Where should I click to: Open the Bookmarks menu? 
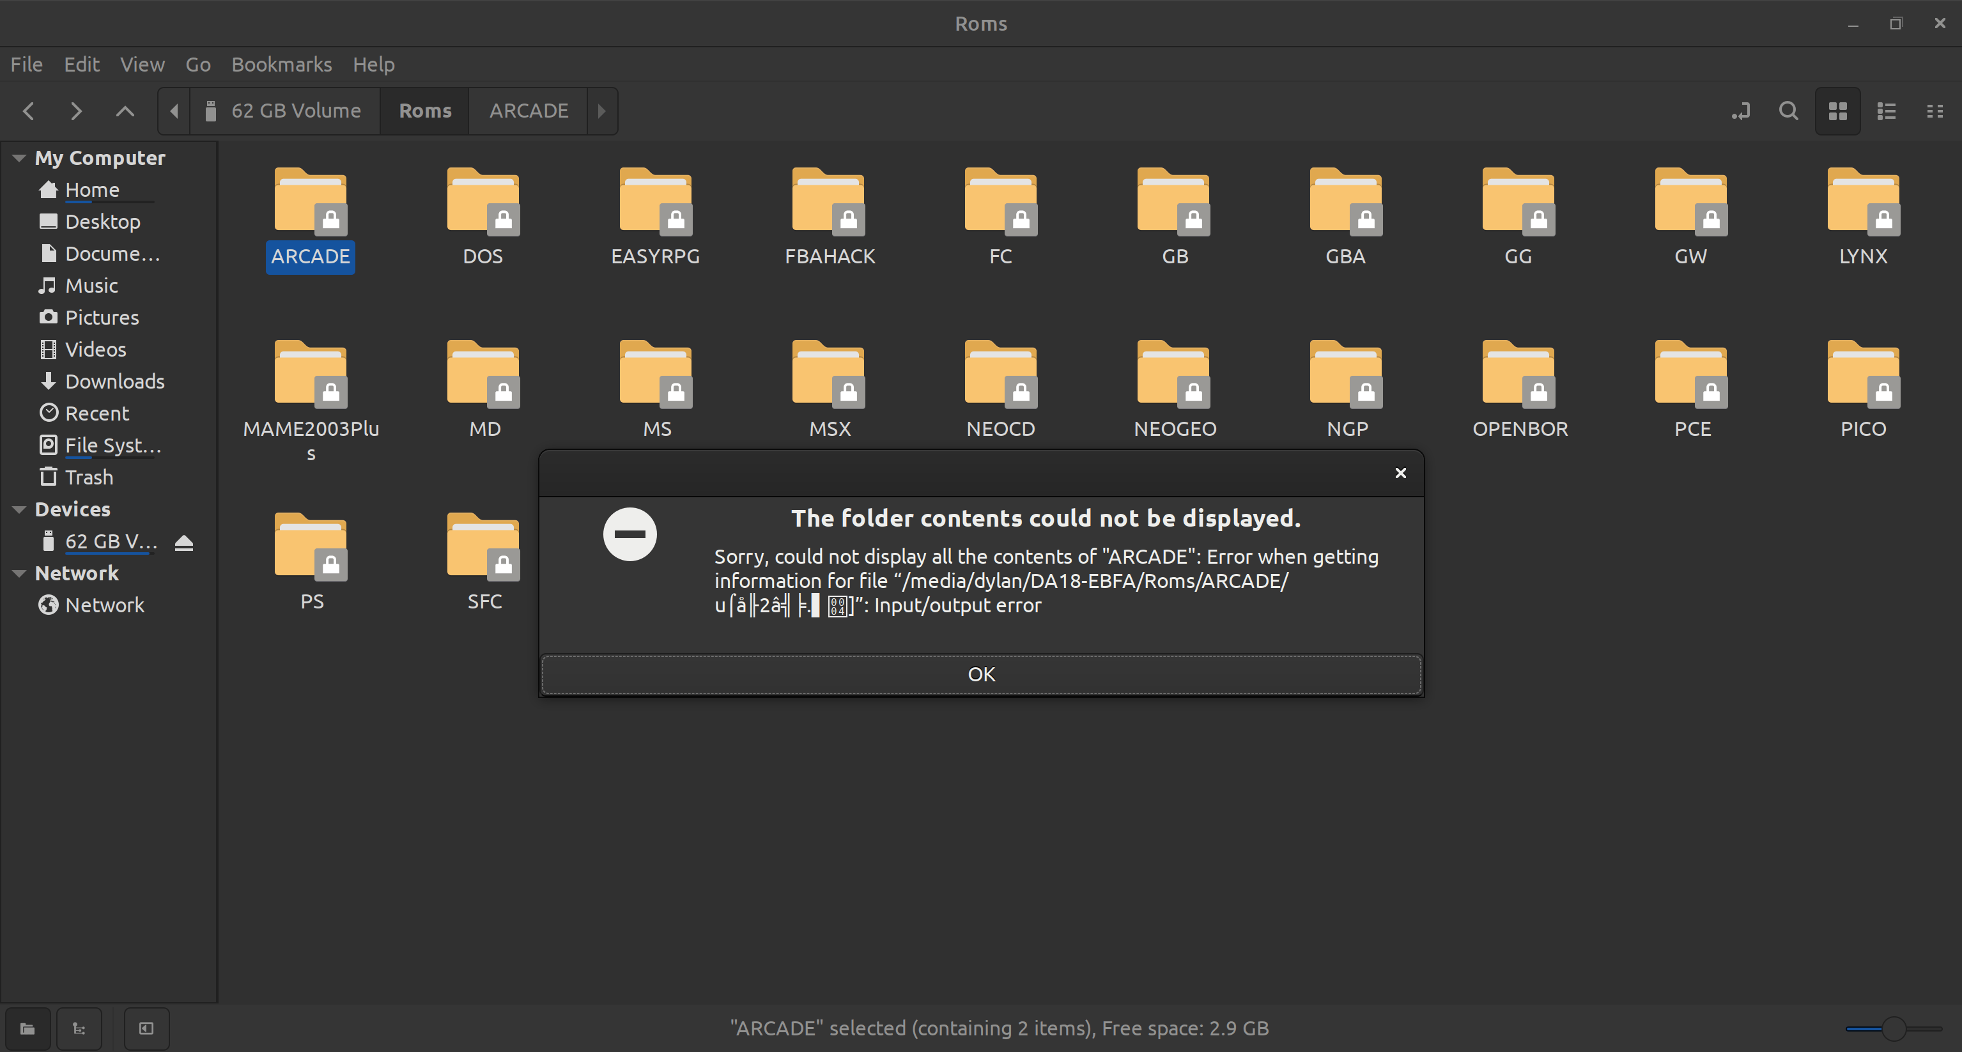(x=281, y=65)
